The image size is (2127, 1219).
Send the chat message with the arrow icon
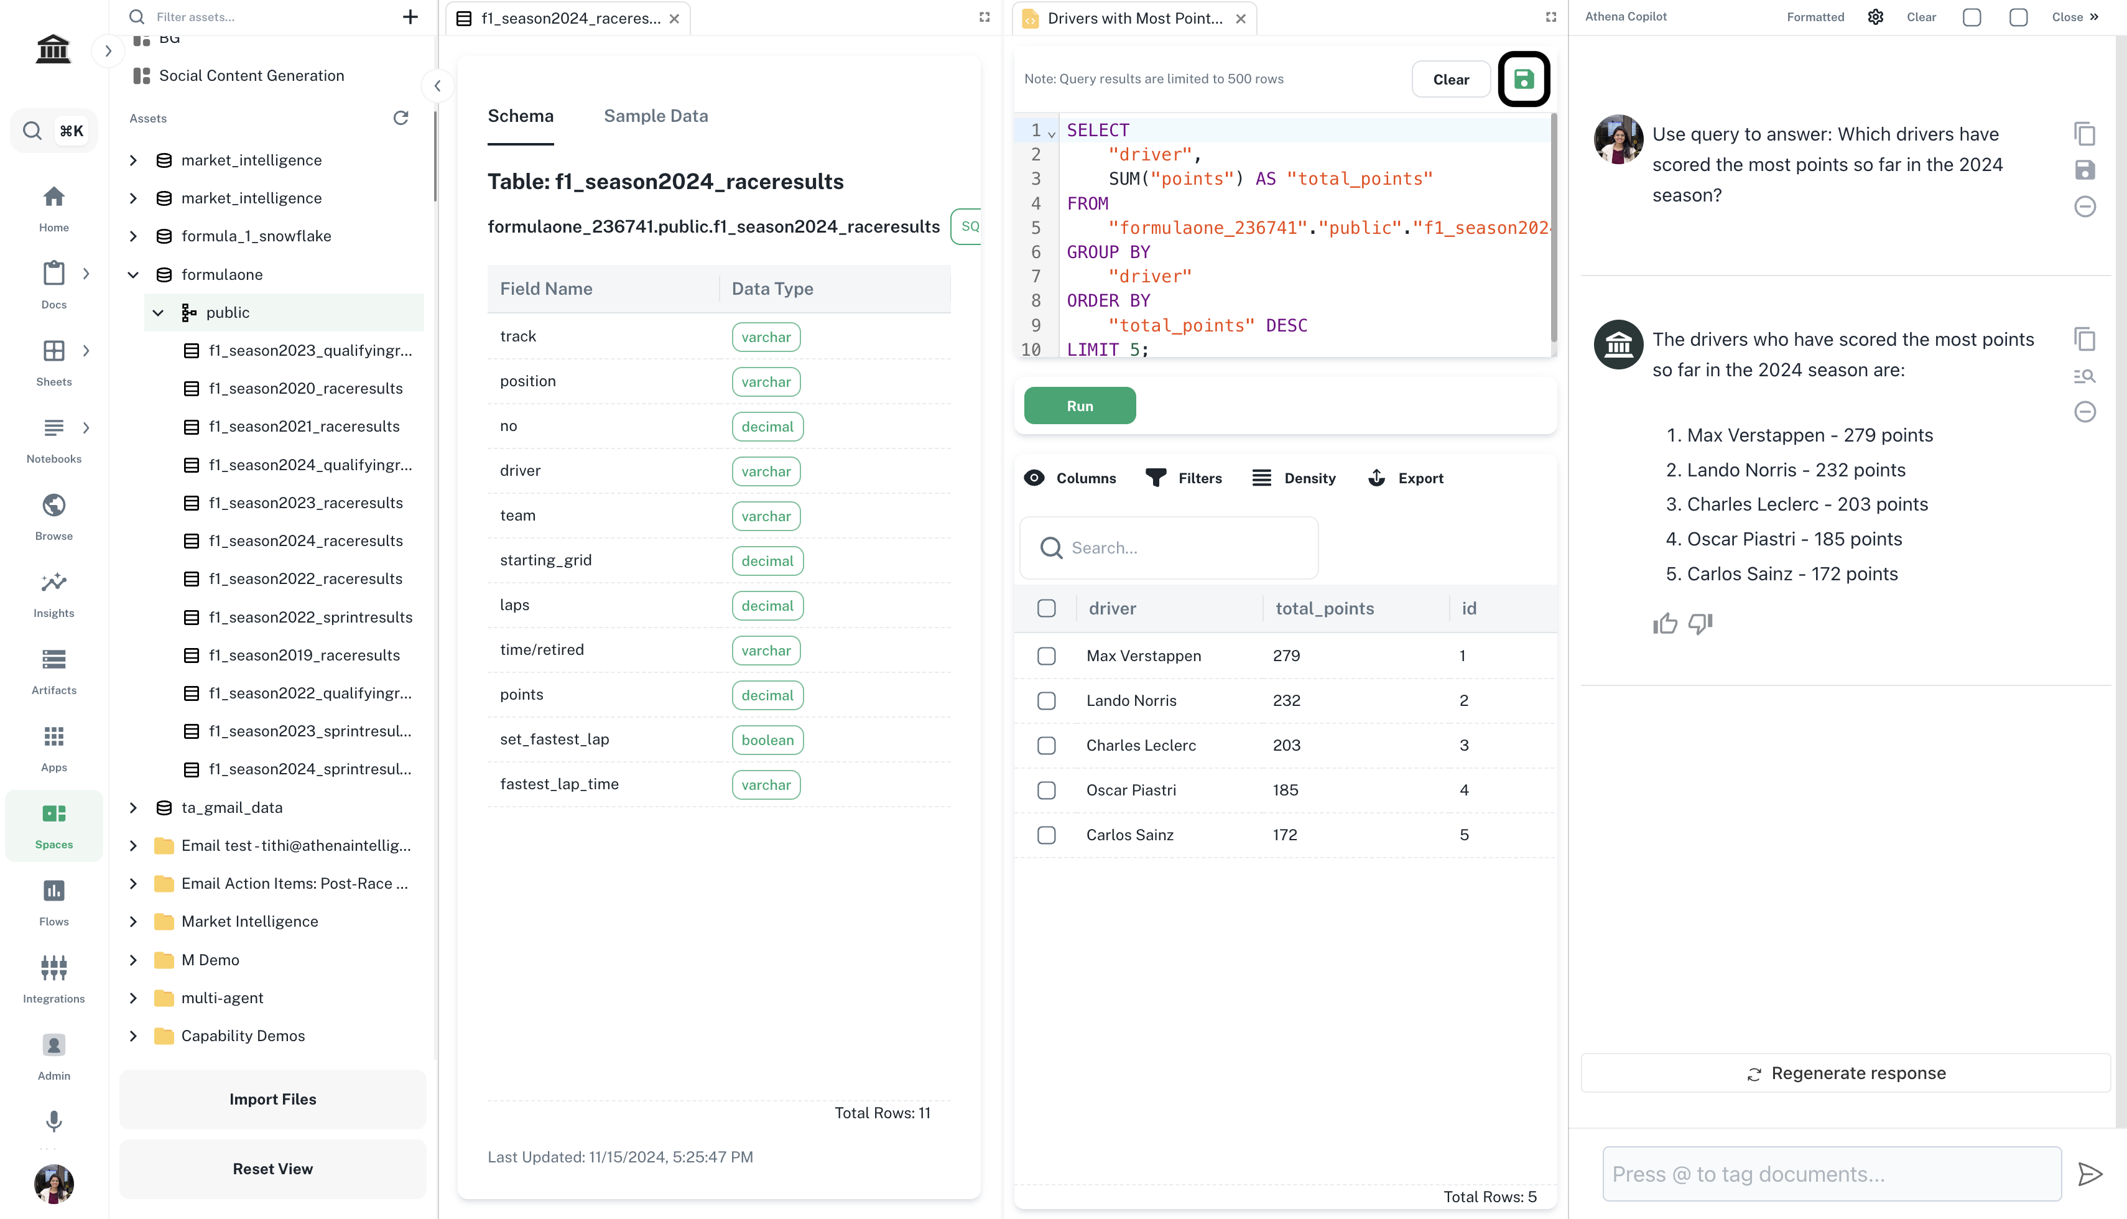[x=2089, y=1174]
